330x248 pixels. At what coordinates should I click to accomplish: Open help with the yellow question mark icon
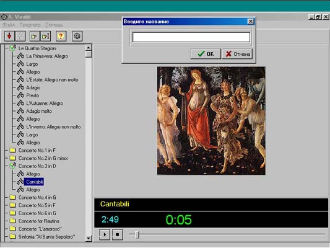(x=61, y=36)
